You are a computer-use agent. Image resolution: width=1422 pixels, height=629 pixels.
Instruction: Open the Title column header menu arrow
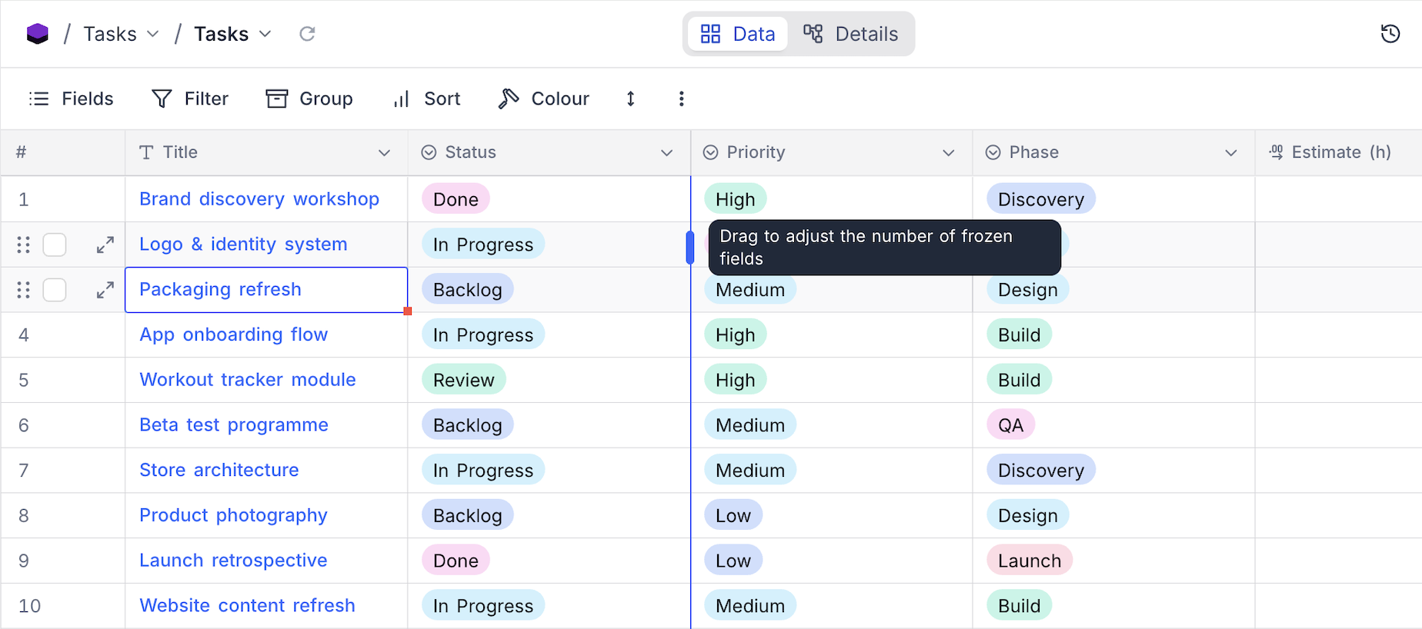tap(384, 153)
